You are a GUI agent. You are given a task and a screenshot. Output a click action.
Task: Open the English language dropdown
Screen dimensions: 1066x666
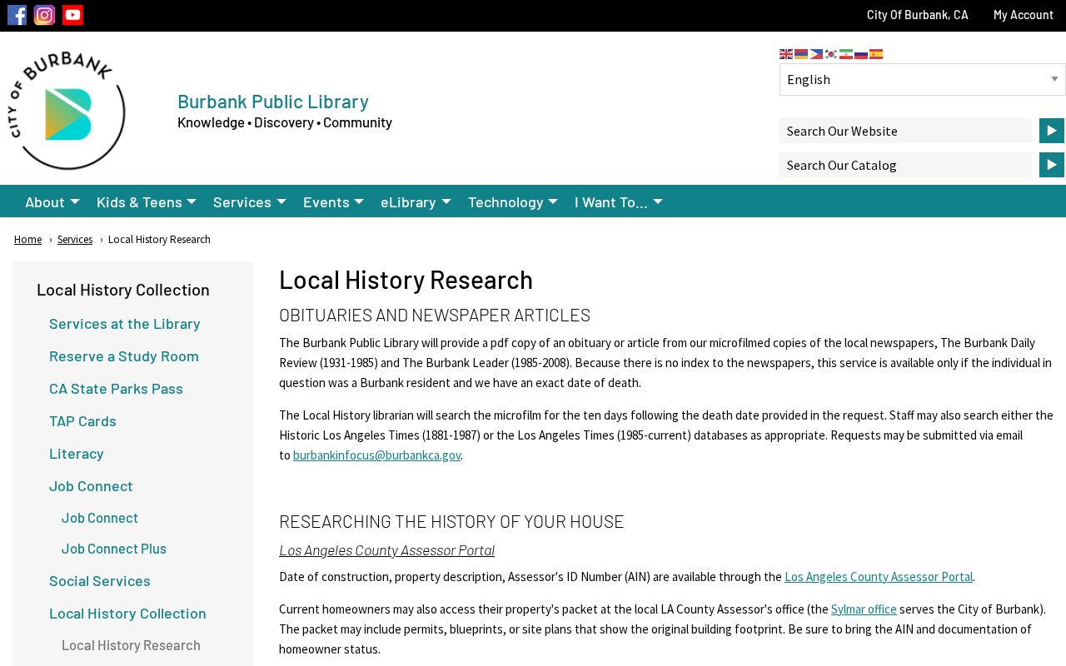[923, 80]
